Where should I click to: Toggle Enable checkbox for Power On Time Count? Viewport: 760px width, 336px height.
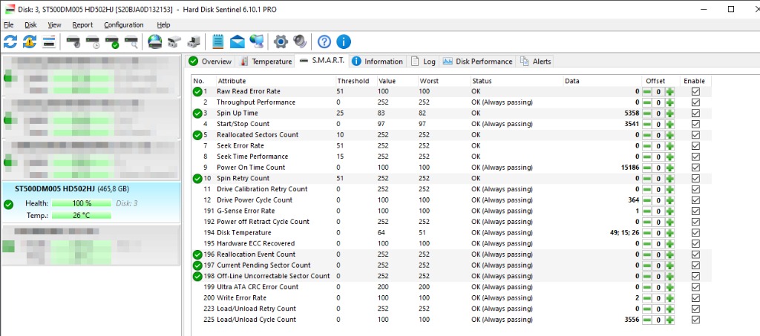pyautogui.click(x=695, y=168)
